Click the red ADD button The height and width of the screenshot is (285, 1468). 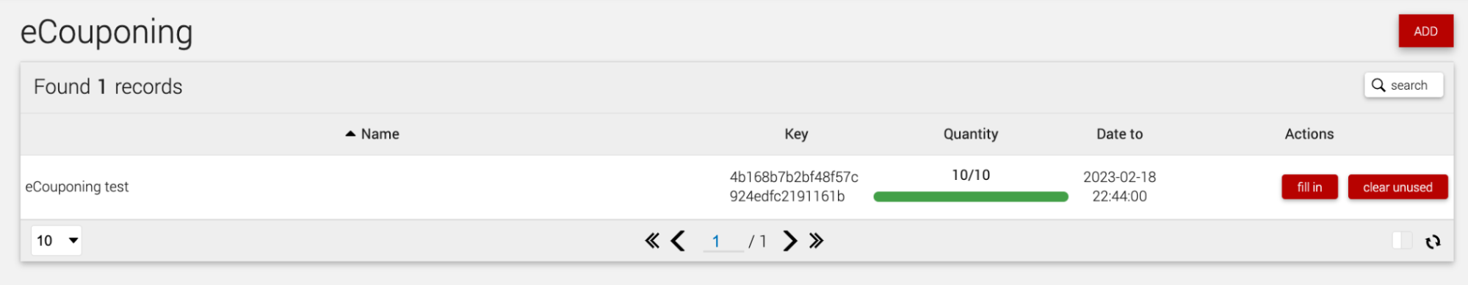tap(1425, 31)
